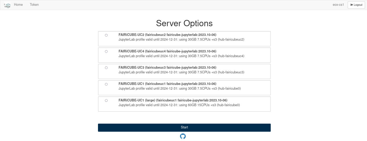367x141 pixels.
Task: Click the FAIRiCUBE-UC4 profile title text
Action: (167, 51)
